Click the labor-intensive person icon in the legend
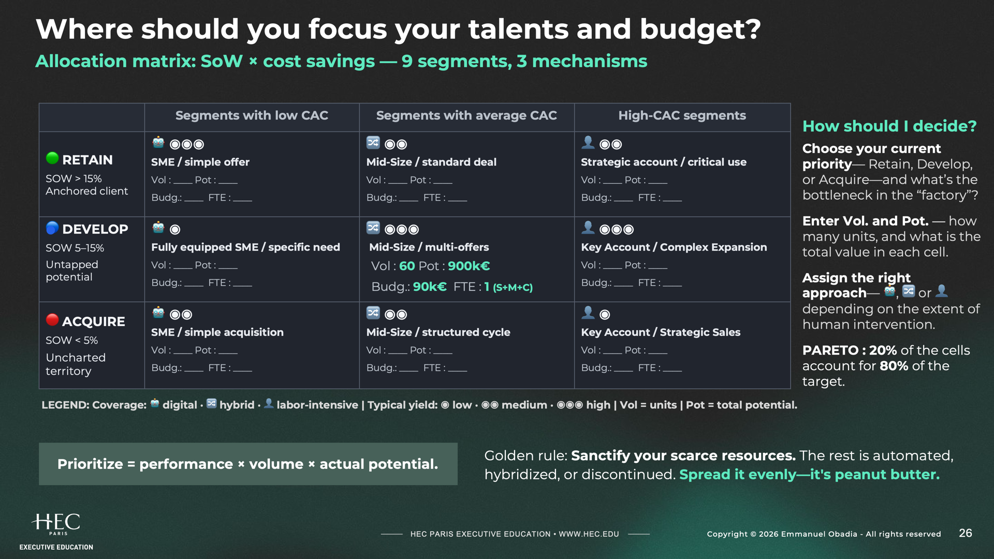Screen dimensions: 994x559 tap(269, 404)
